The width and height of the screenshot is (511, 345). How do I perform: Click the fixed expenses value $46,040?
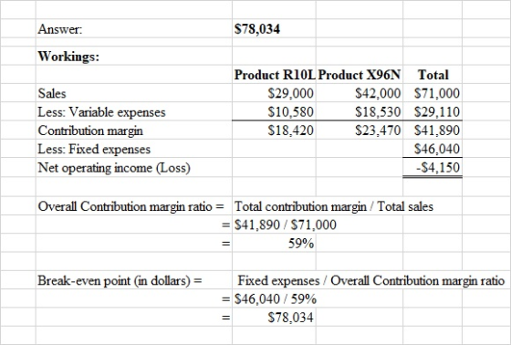click(x=437, y=149)
